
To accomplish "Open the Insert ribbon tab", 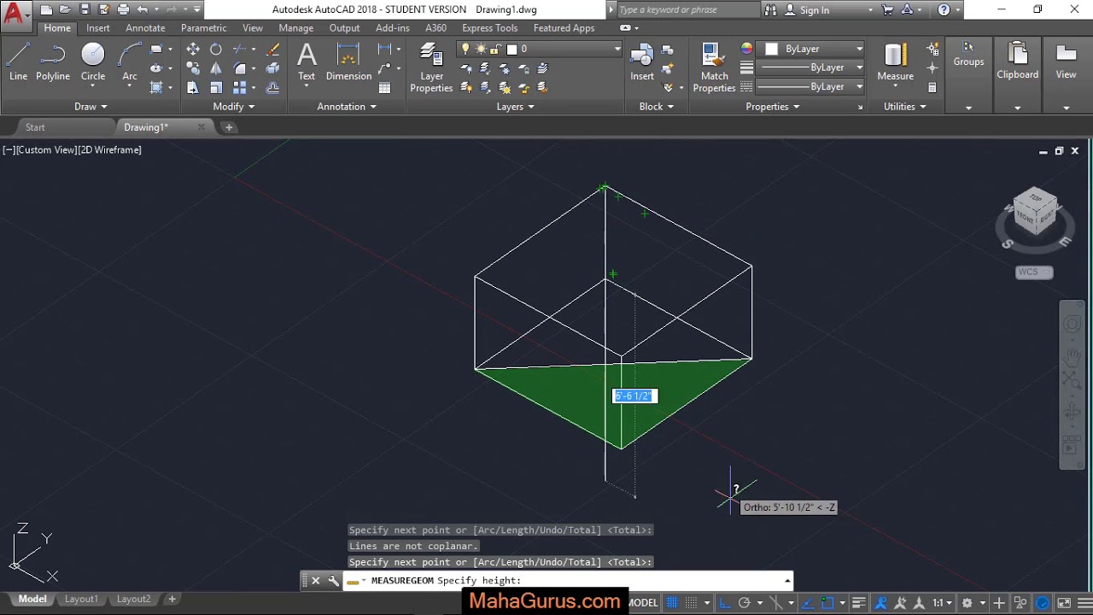I will click(x=97, y=28).
